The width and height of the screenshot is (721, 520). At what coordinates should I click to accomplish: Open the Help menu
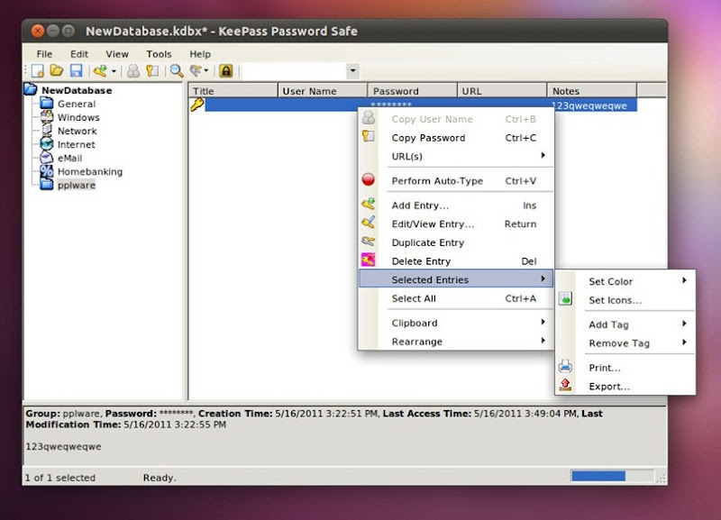[200, 54]
